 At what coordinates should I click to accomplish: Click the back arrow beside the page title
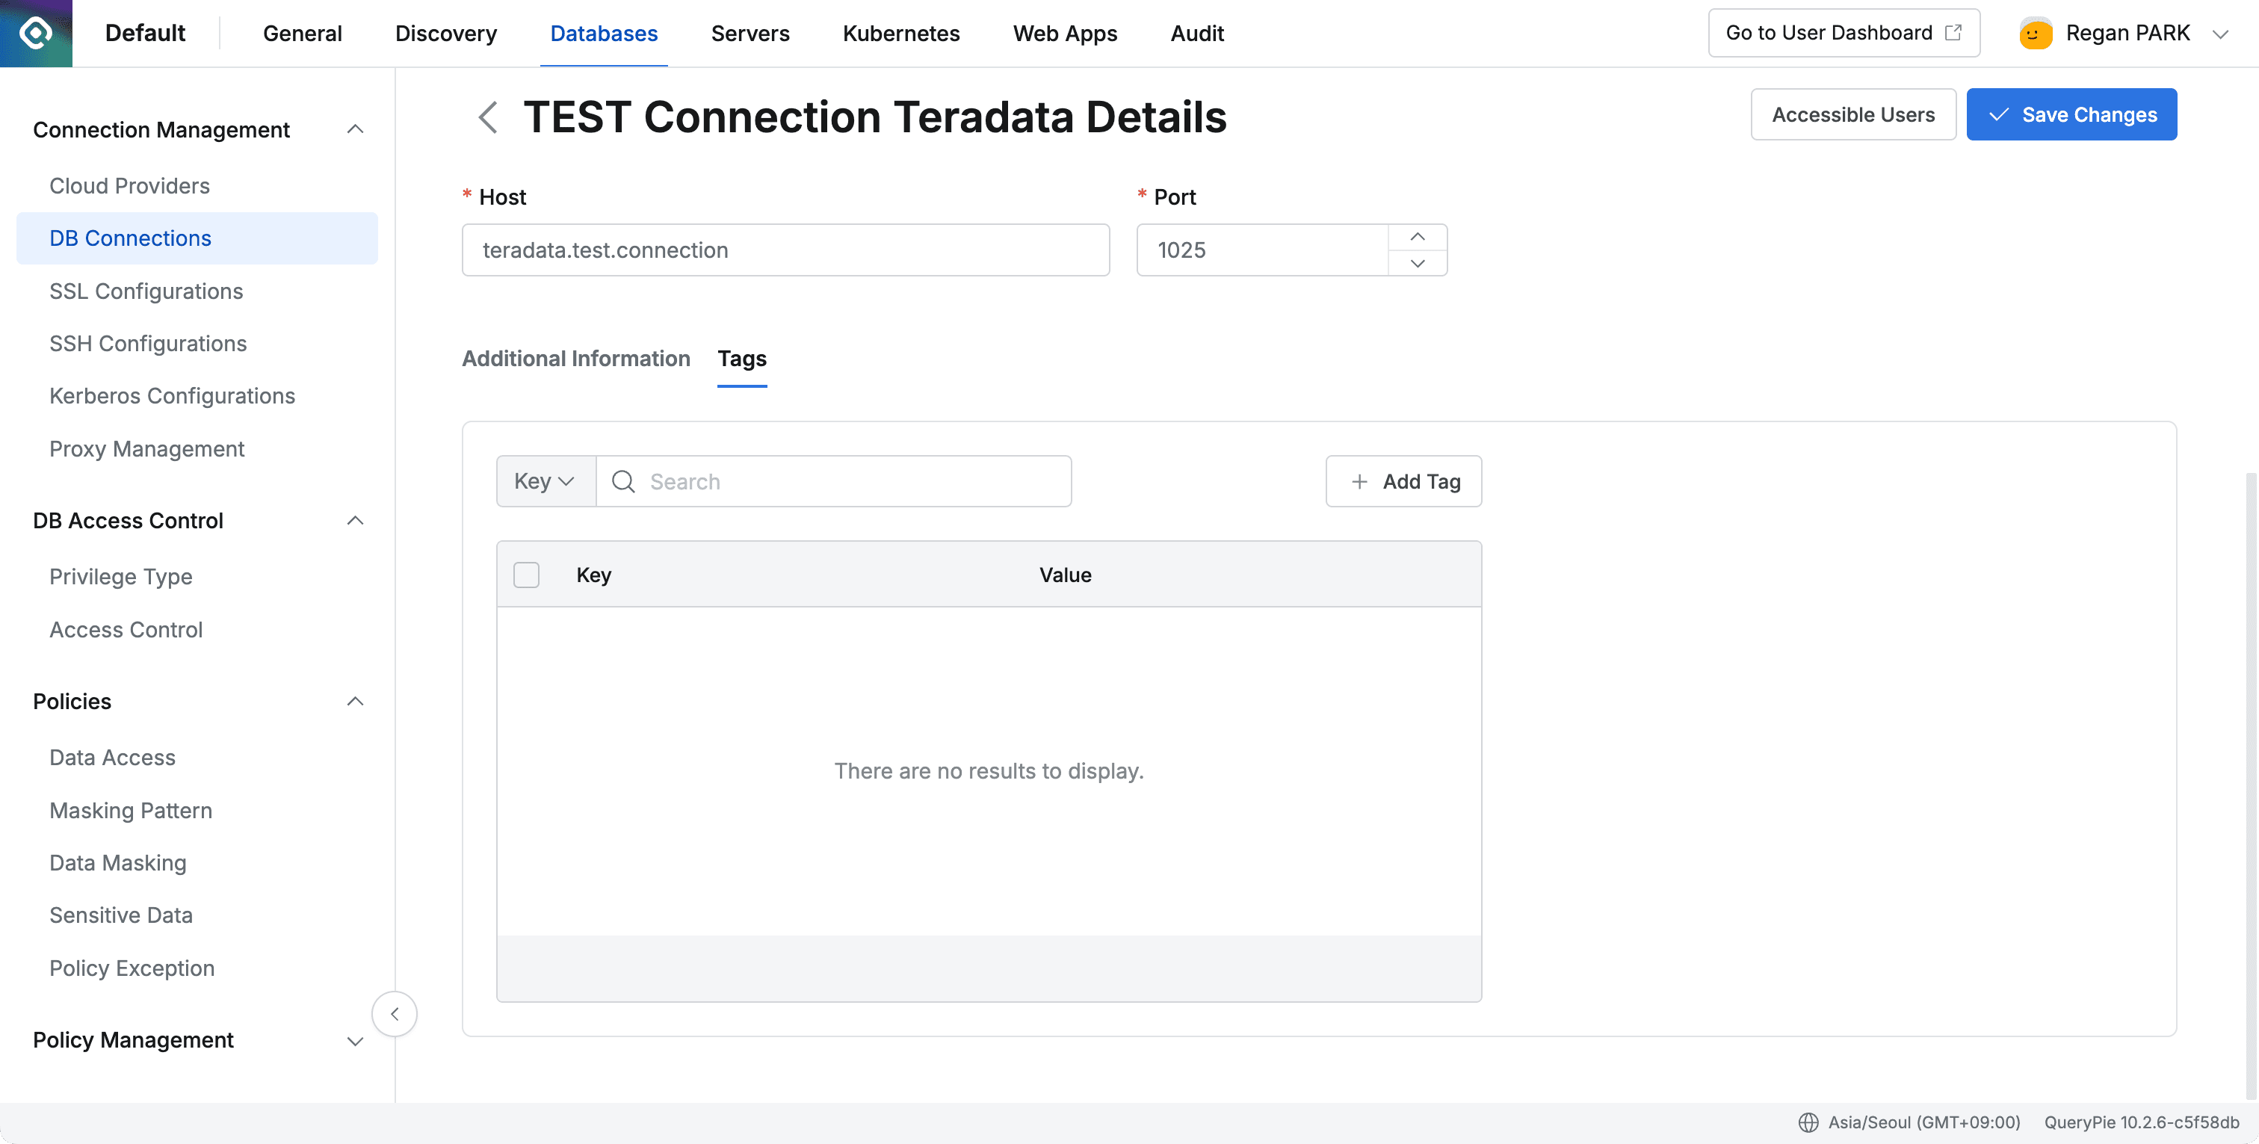point(487,117)
